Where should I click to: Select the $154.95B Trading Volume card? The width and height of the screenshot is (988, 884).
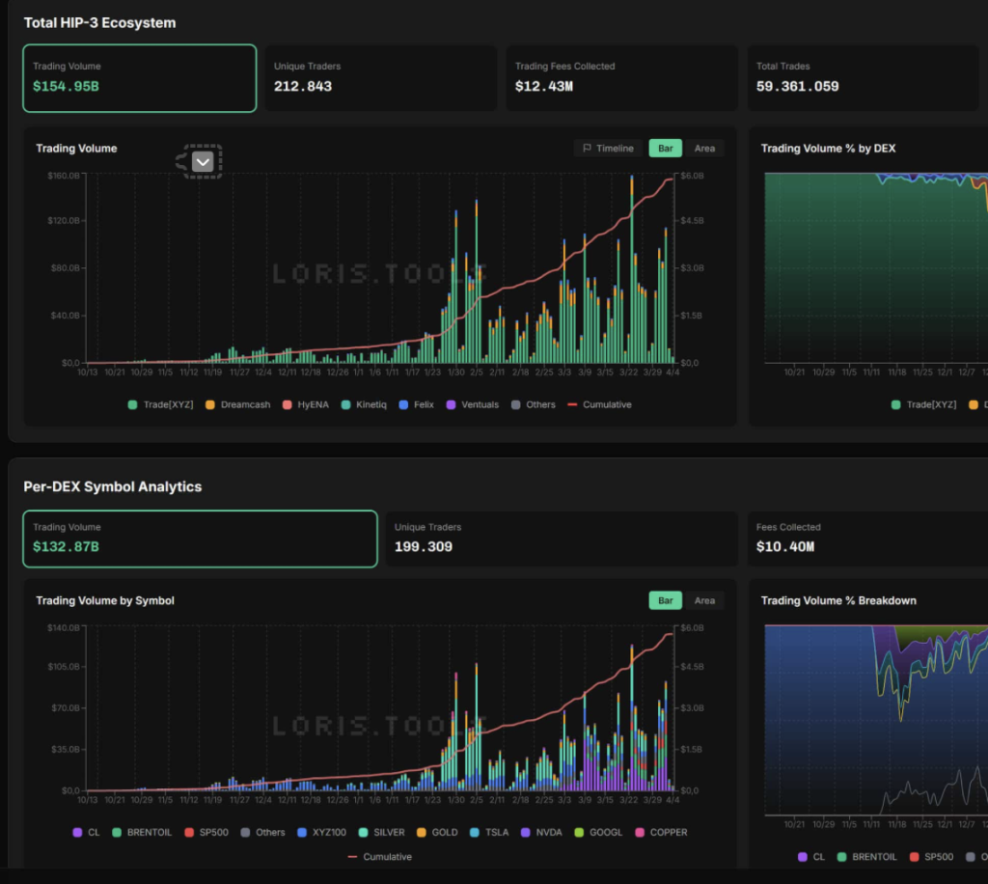140,78
